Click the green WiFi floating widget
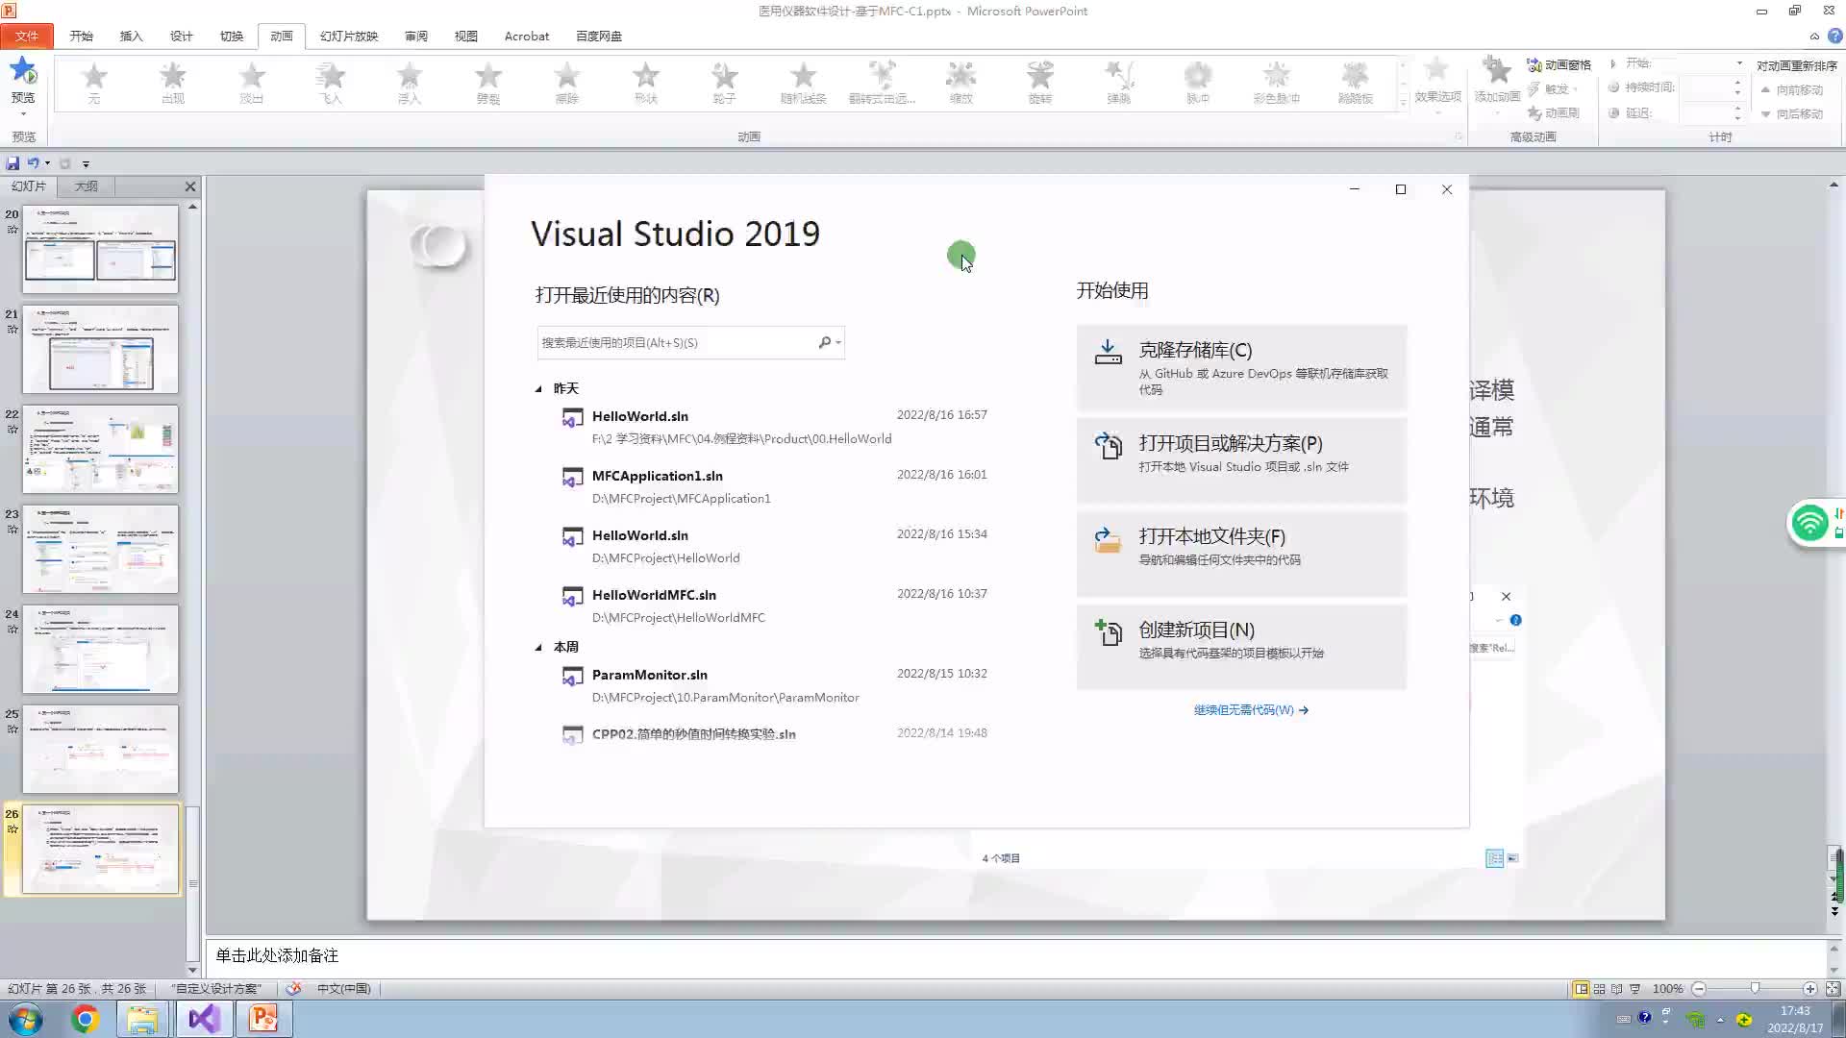Image resolution: width=1846 pixels, height=1038 pixels. [x=1810, y=523]
